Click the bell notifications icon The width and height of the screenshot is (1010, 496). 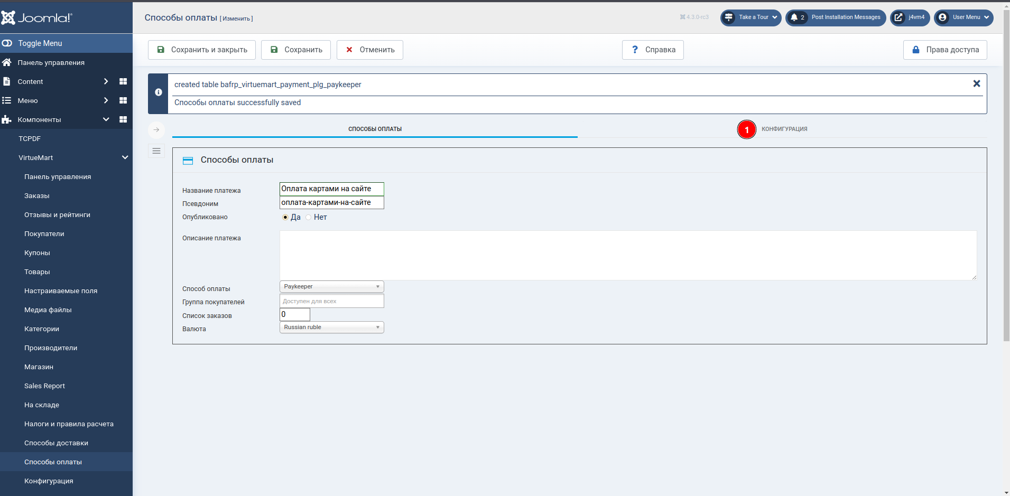tap(794, 17)
